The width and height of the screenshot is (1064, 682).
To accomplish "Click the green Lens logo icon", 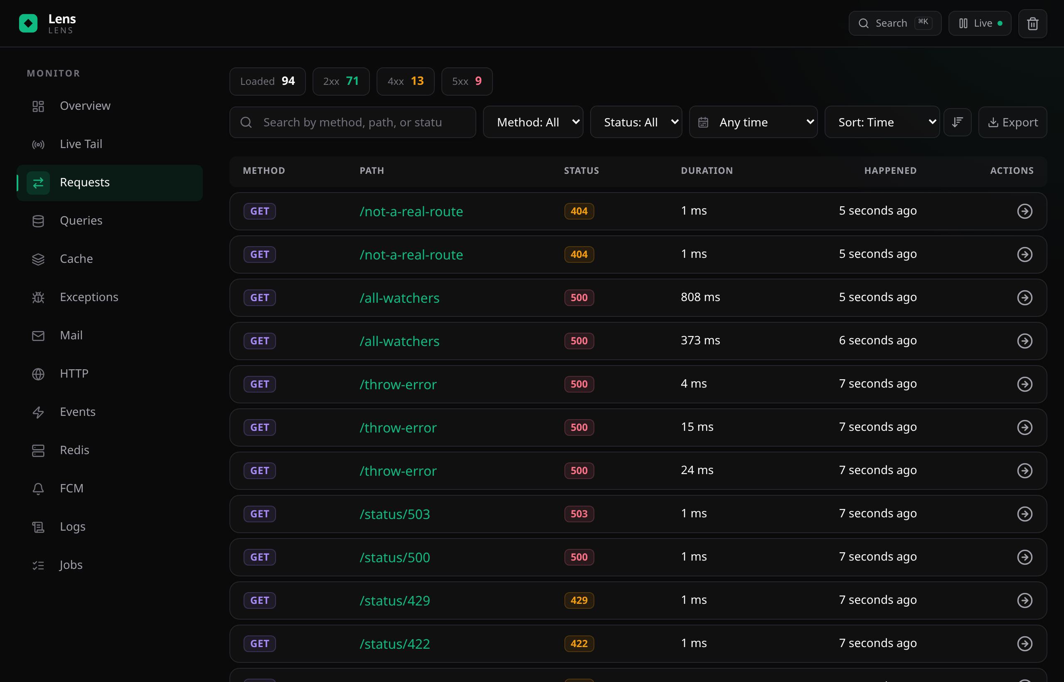I will pyautogui.click(x=28, y=23).
